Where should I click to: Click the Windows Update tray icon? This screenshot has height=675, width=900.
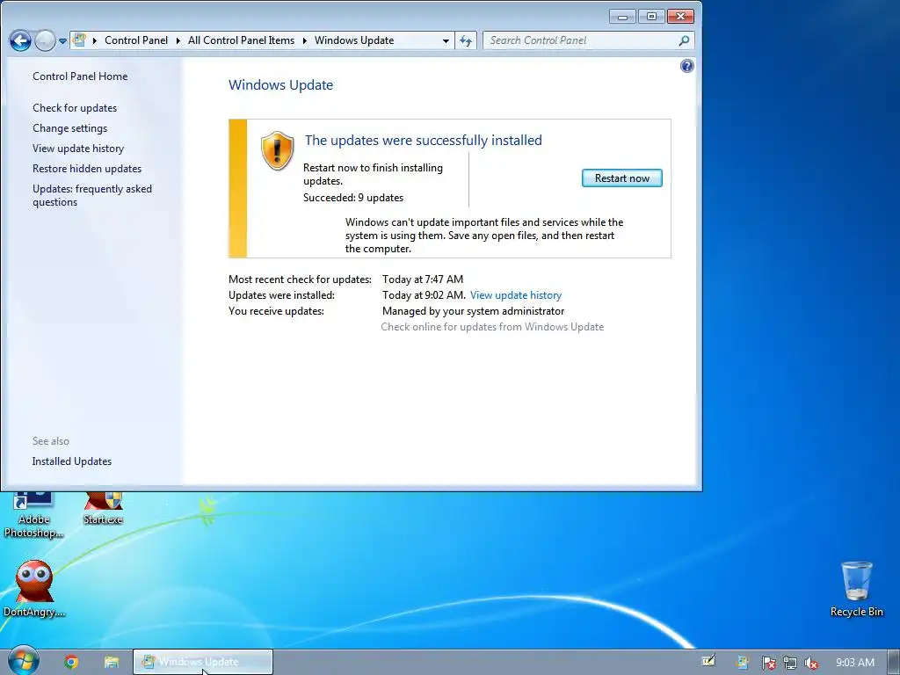(x=743, y=663)
